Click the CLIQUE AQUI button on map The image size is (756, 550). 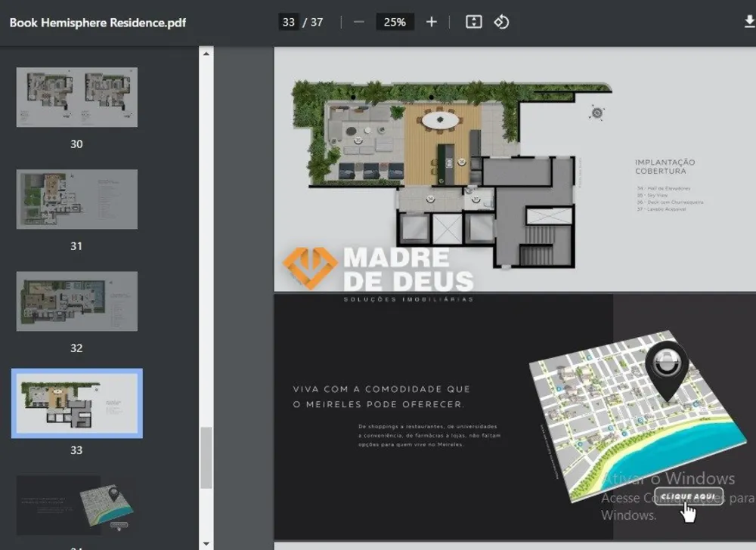pyautogui.click(x=689, y=496)
